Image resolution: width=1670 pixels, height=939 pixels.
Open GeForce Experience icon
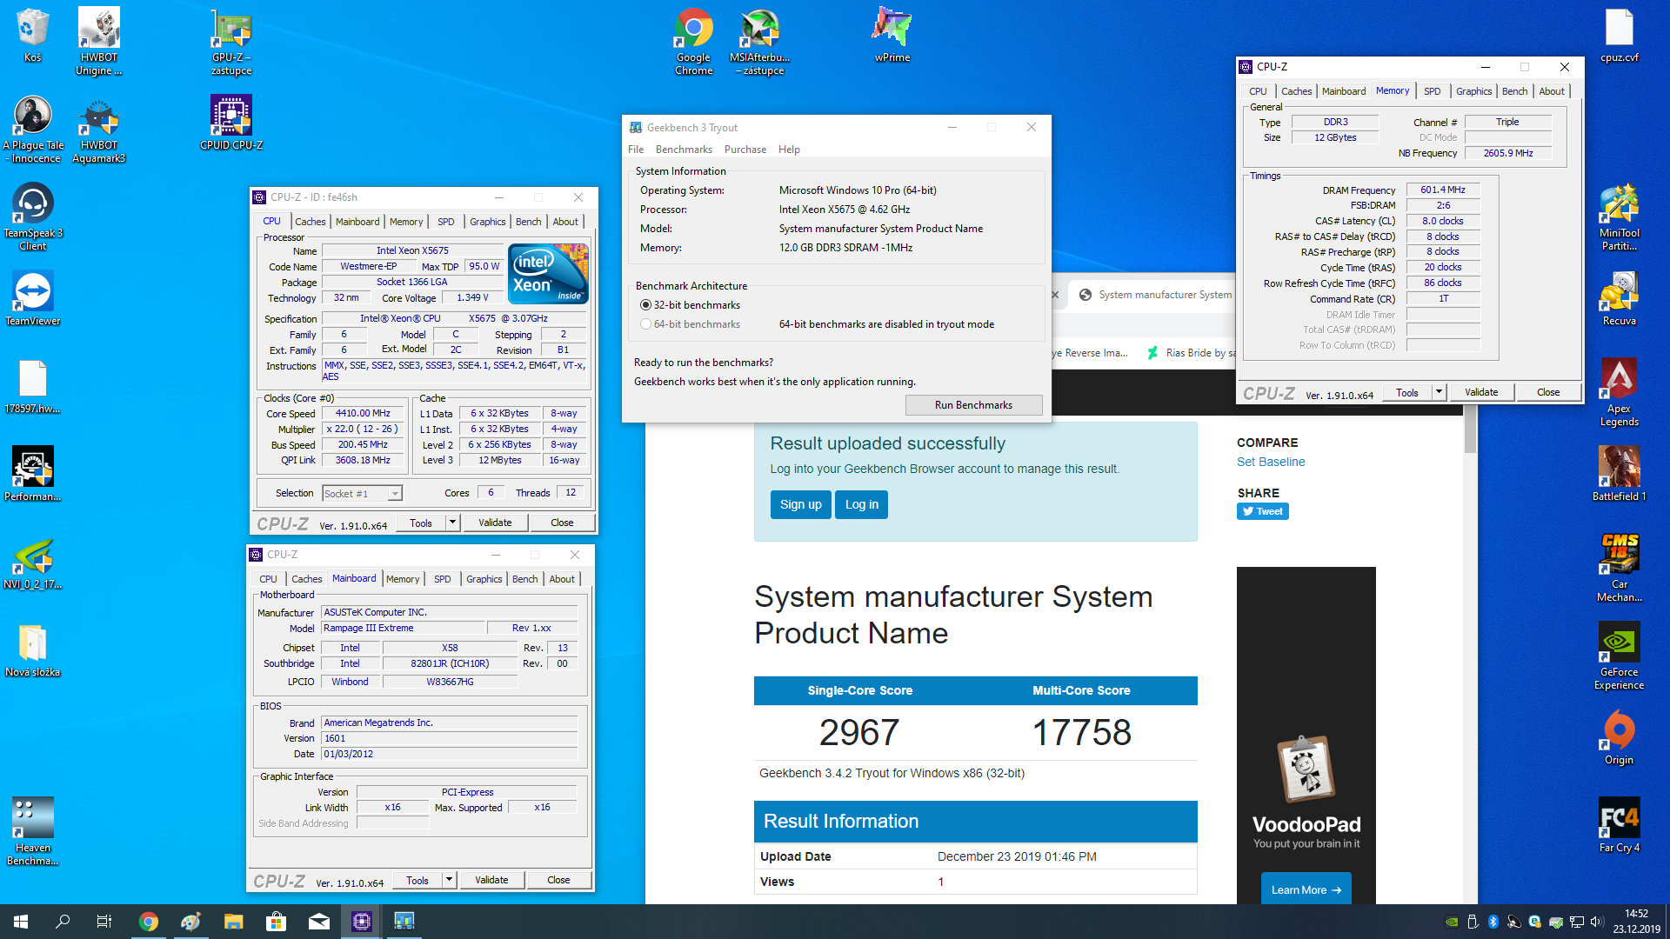(x=1619, y=656)
